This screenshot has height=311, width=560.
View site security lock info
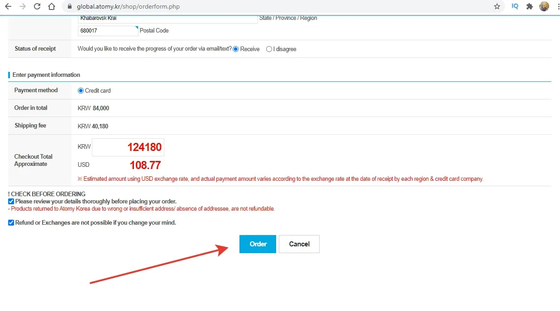click(69, 7)
